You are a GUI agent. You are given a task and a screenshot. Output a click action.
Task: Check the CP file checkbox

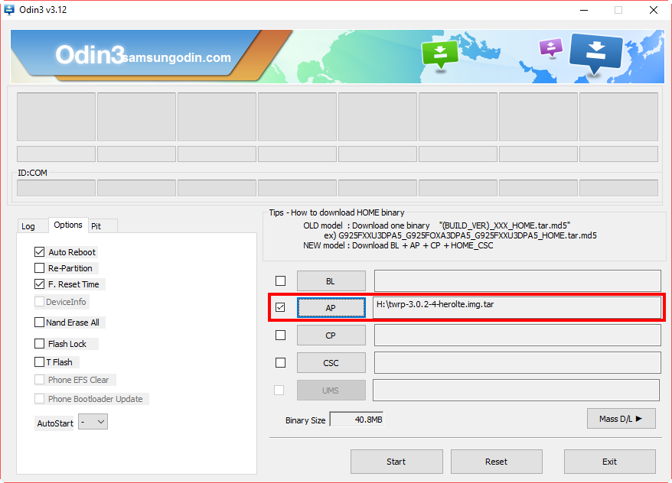pos(280,335)
